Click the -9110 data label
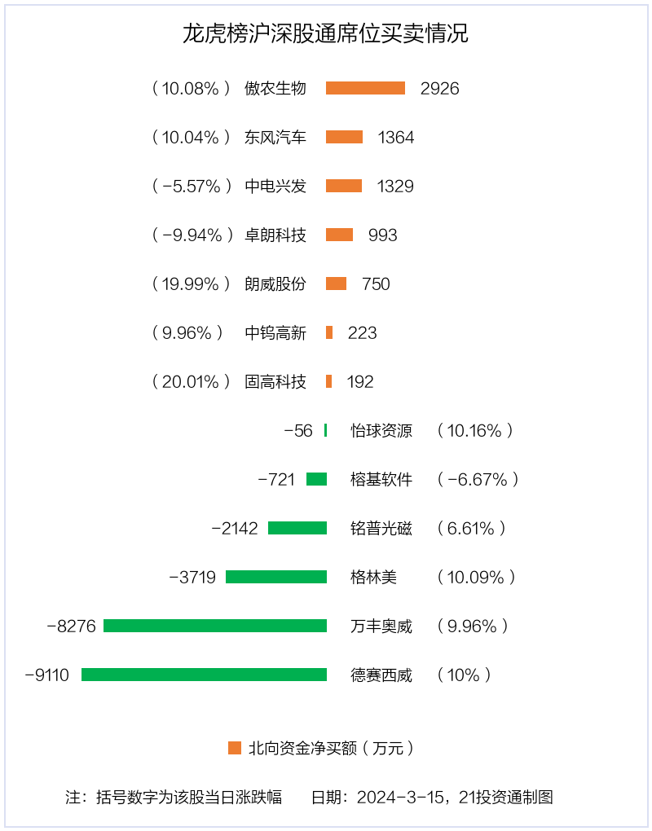The image size is (652, 831). [x=47, y=675]
